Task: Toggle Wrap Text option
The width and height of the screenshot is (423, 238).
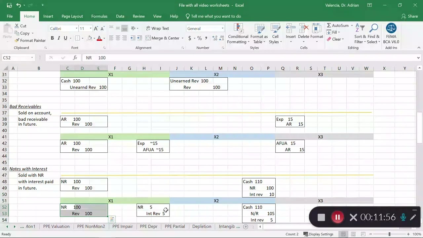Action: [157, 28]
